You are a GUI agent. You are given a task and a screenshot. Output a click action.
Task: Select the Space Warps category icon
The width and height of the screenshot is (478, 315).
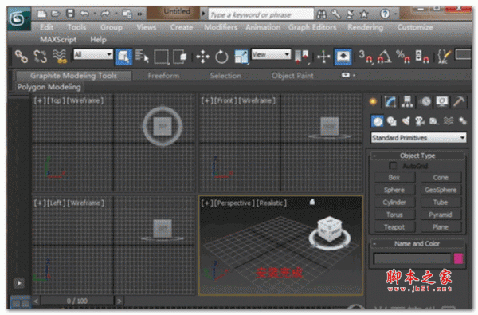coord(449,121)
